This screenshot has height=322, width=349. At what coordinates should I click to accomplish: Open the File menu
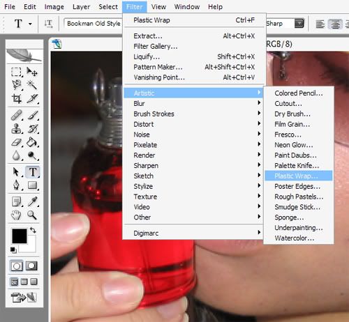coord(10,7)
